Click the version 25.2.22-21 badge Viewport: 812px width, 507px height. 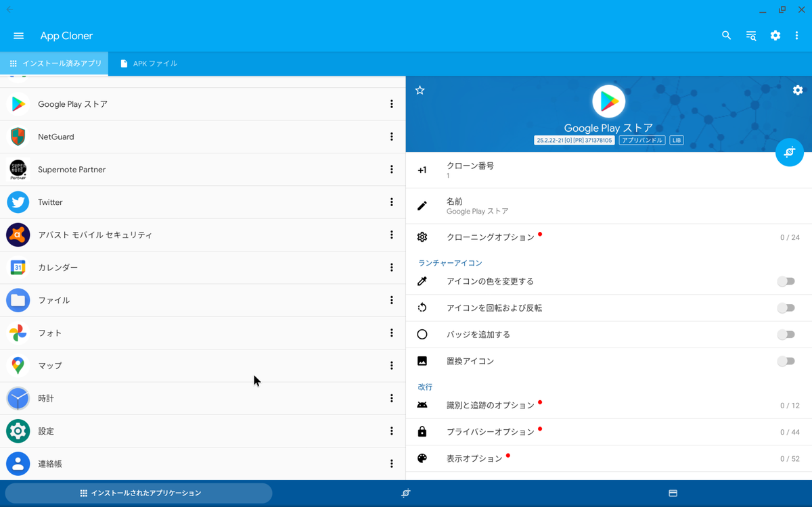[574, 141]
